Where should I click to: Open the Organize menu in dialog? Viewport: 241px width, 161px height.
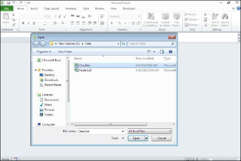pos(44,52)
